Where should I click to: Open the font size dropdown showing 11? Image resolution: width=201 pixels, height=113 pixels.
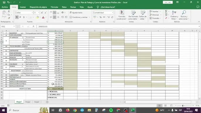[39, 13]
